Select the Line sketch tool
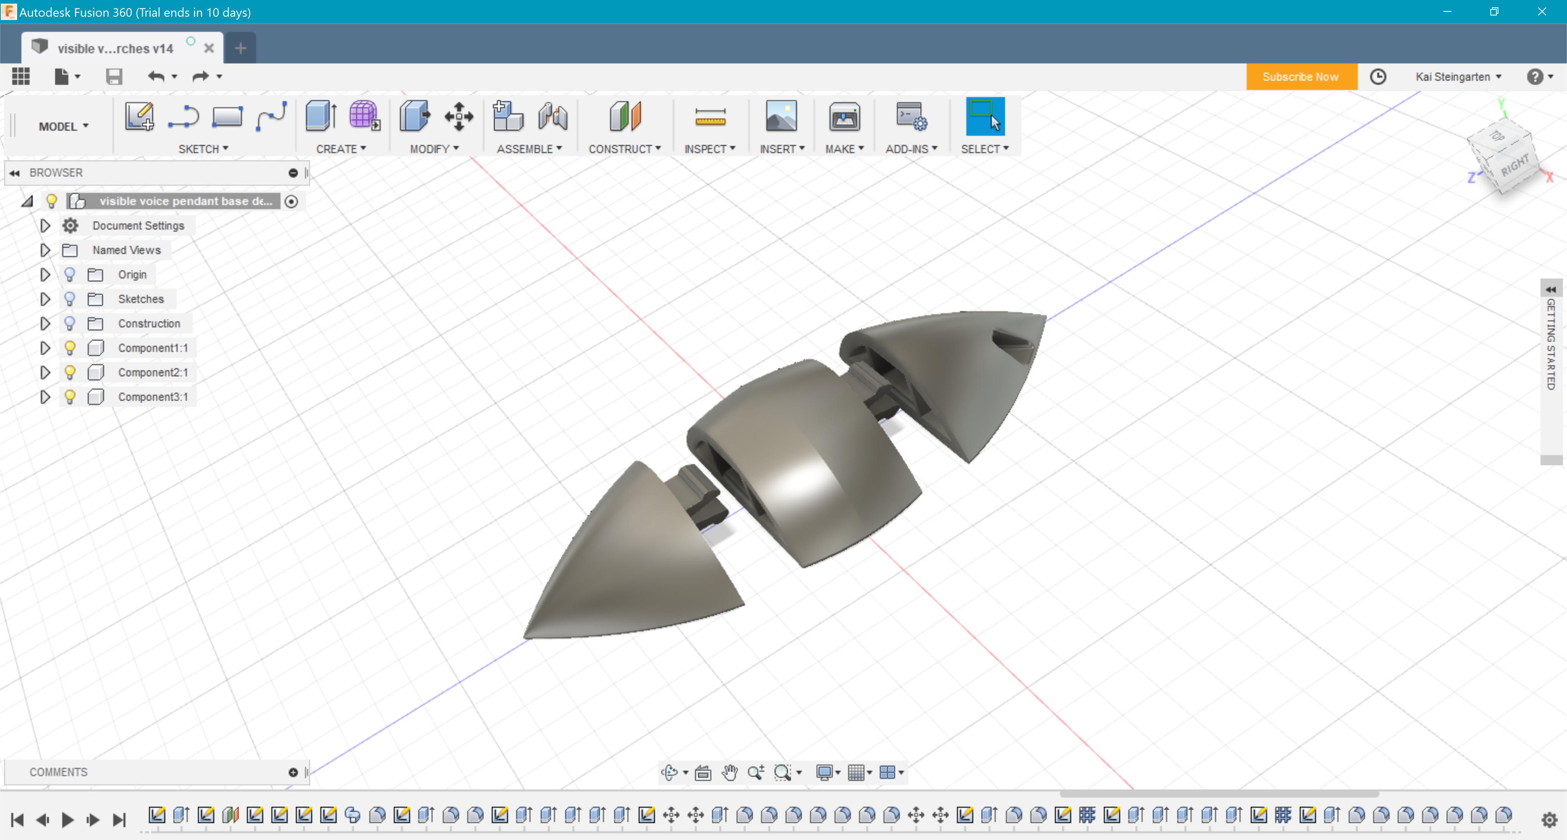The image size is (1567, 840). coord(183,116)
